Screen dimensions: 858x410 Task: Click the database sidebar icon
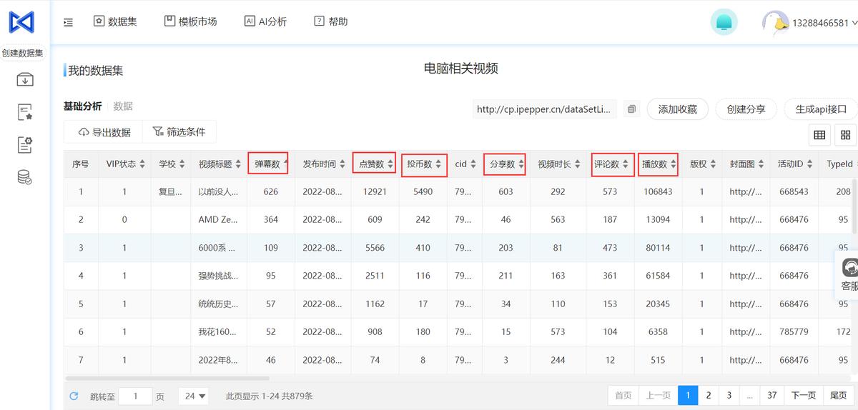[25, 177]
